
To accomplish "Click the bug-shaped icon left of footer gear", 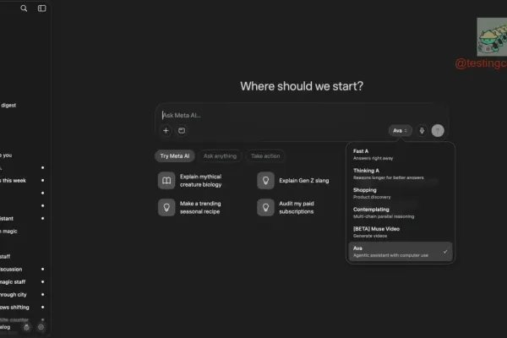I will click(x=26, y=327).
